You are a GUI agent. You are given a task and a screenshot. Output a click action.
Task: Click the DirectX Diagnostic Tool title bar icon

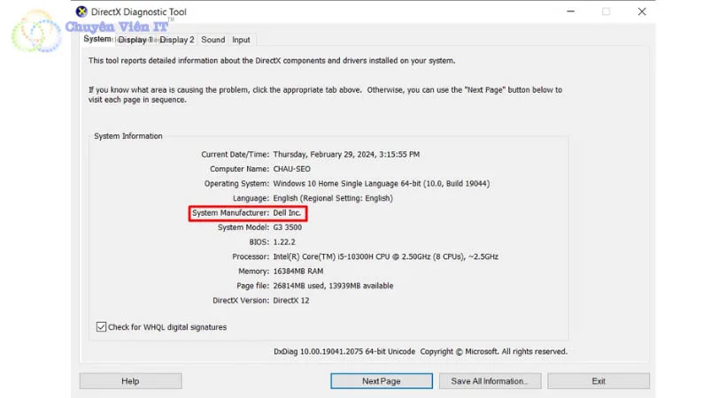pos(82,11)
